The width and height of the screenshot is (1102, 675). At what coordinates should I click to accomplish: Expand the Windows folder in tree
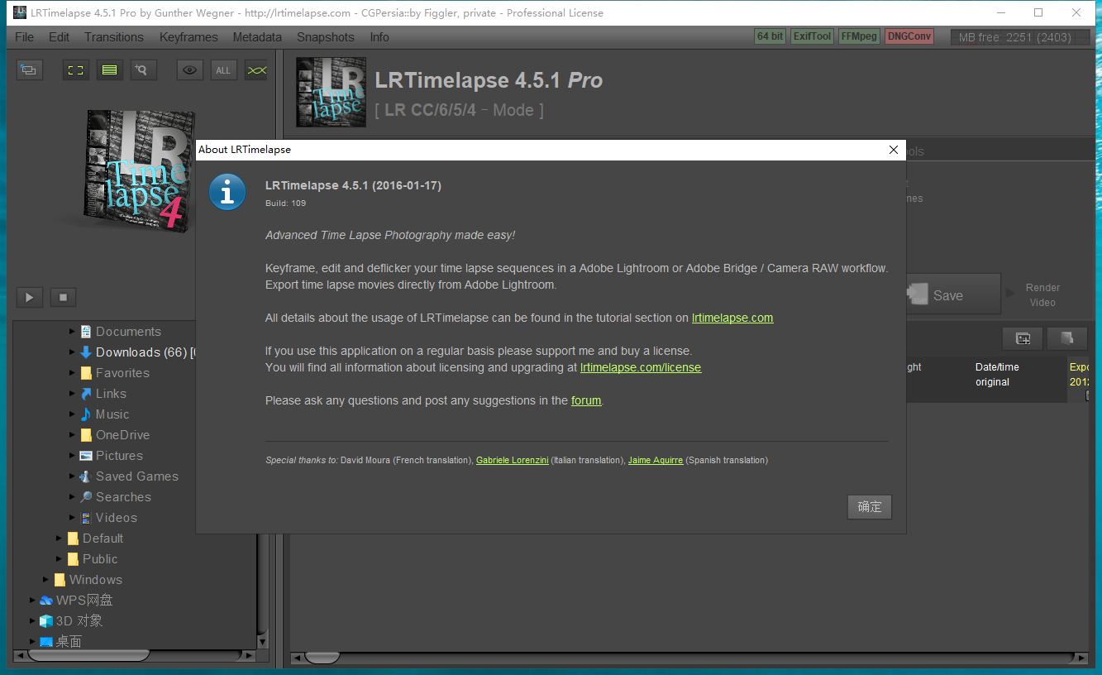click(x=46, y=580)
